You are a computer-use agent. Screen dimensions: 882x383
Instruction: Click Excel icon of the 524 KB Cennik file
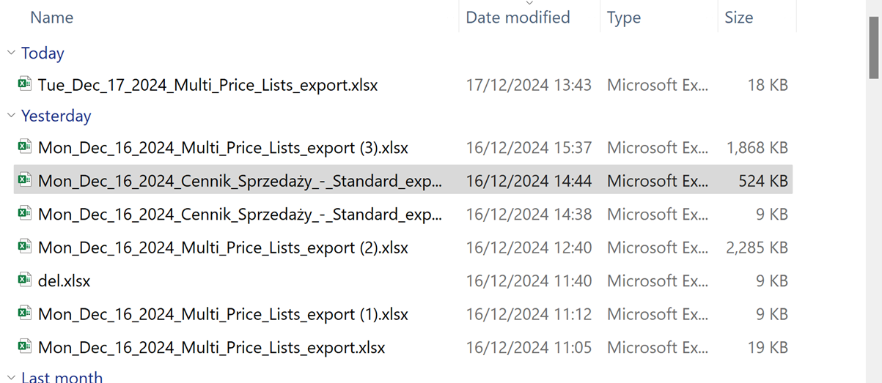(x=25, y=180)
